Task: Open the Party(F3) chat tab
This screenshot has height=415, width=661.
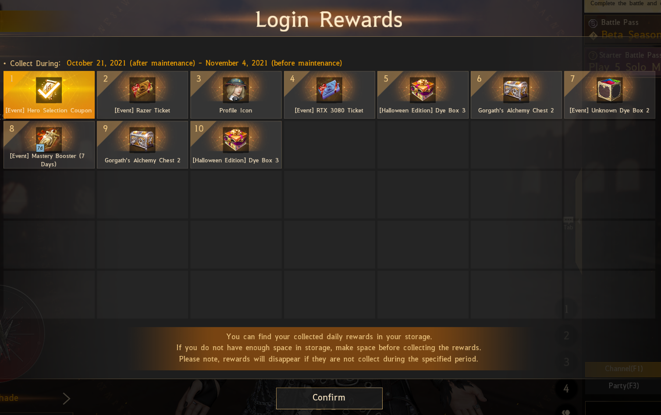Action: (623, 386)
